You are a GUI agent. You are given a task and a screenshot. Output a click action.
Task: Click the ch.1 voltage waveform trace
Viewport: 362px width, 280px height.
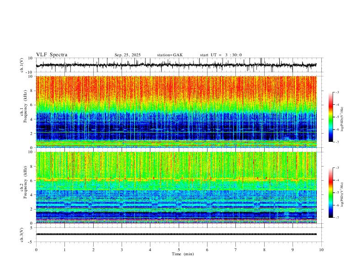pos(176,65)
